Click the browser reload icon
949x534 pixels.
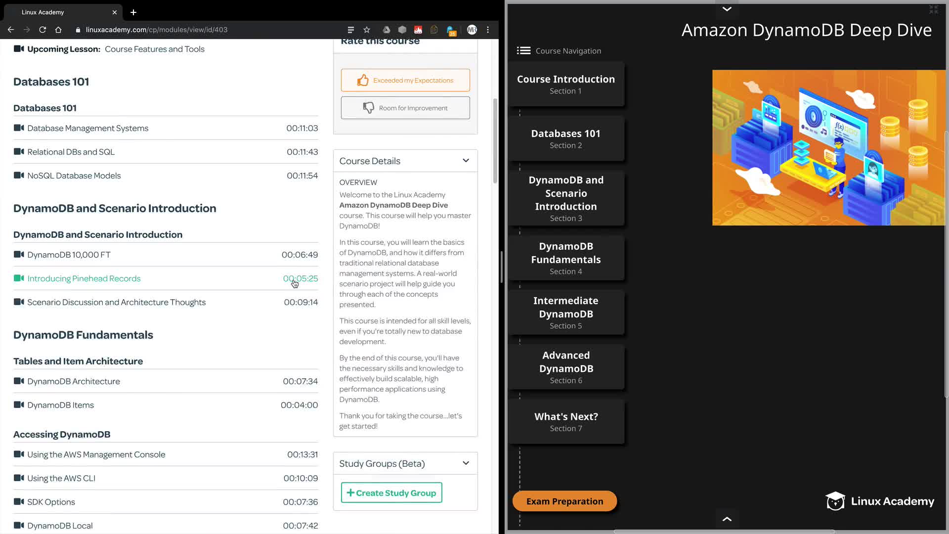coord(43,30)
